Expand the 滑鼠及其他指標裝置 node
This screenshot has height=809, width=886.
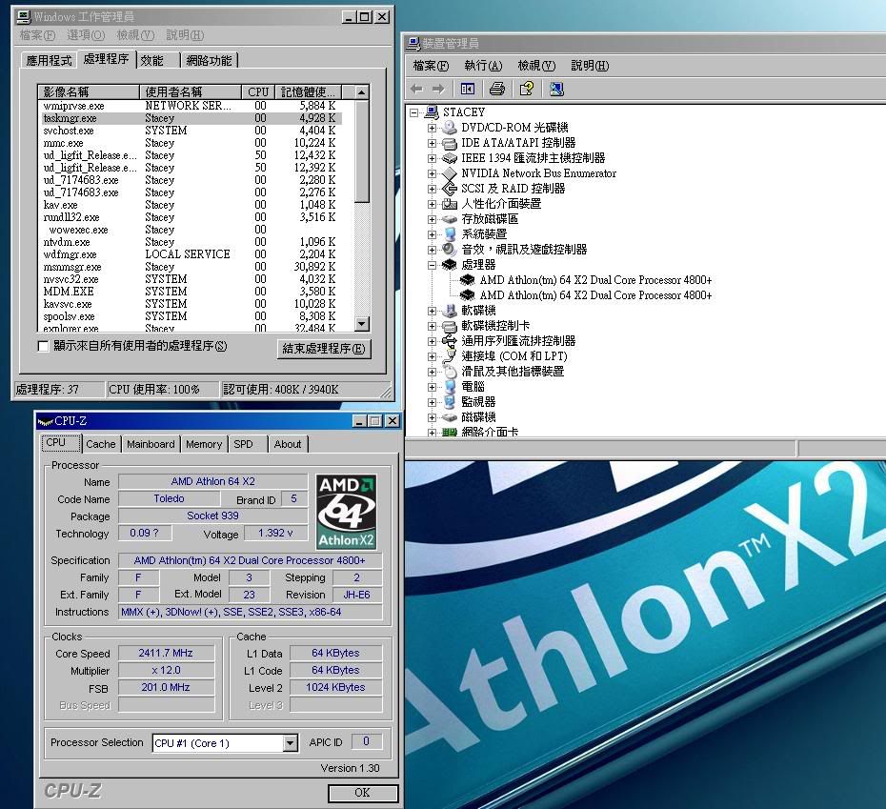tap(432, 372)
